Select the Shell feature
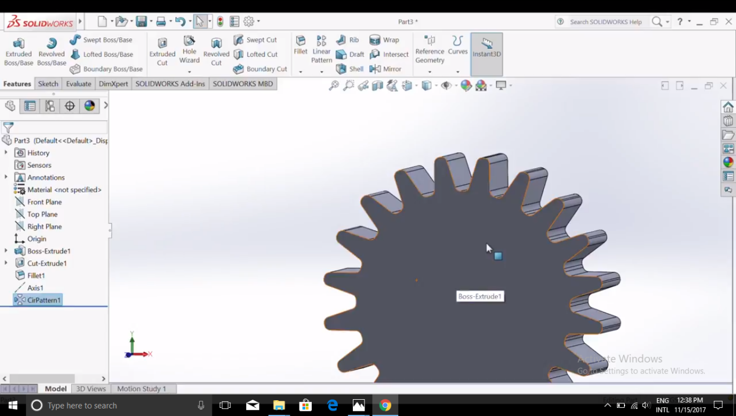 [349, 69]
